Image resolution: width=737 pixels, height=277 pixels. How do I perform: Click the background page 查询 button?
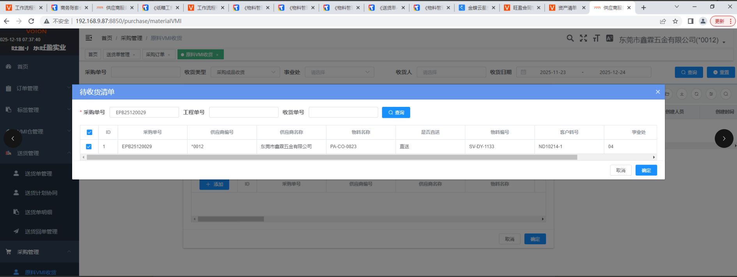(x=689, y=72)
